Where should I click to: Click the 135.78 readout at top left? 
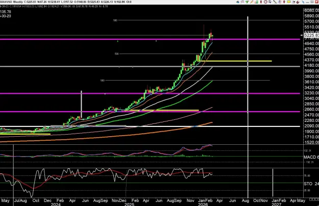(6, 12)
